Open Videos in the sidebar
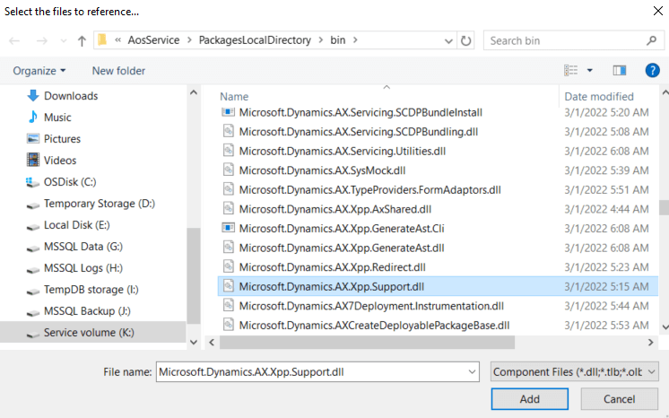Viewport: 669px width, 418px height. pyautogui.click(x=60, y=160)
